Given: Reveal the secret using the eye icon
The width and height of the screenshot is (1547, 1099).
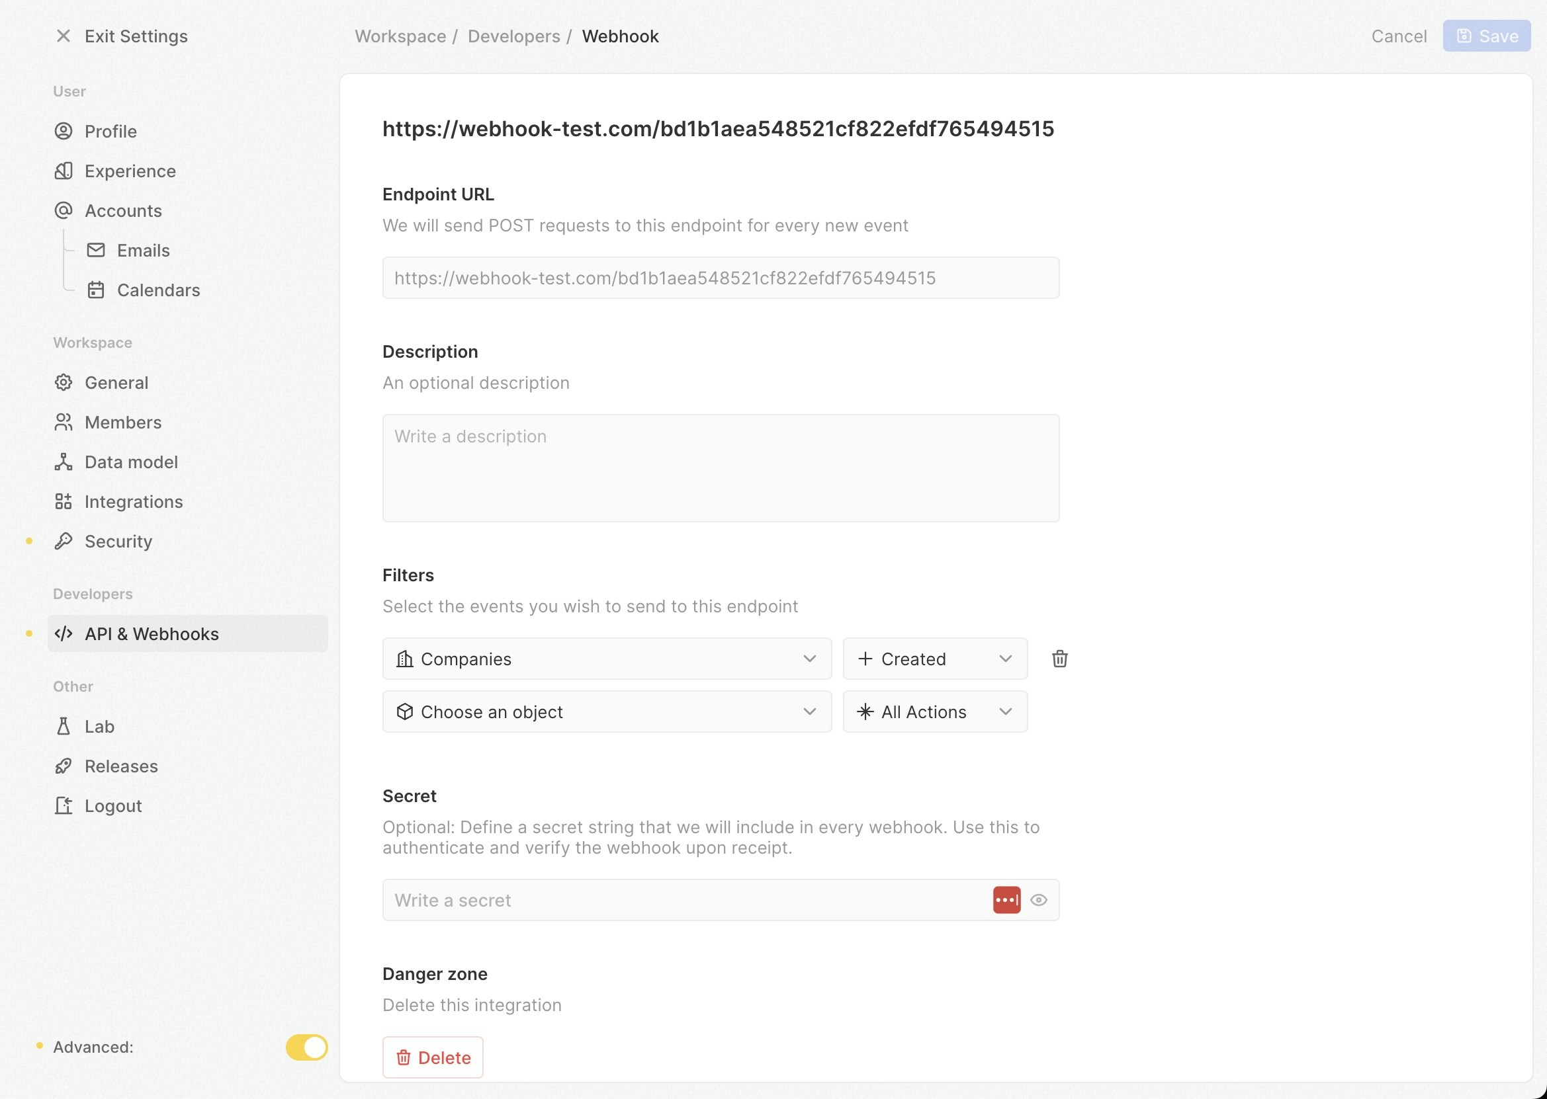Looking at the screenshot, I should [1040, 899].
